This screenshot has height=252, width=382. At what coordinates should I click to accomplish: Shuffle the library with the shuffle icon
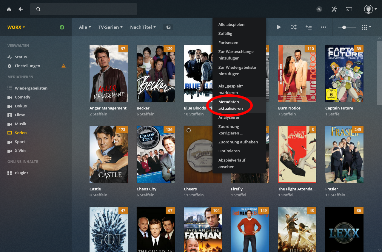point(294,27)
